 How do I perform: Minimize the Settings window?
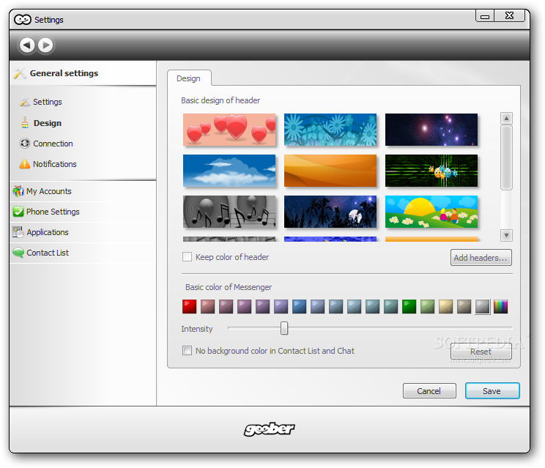click(485, 16)
